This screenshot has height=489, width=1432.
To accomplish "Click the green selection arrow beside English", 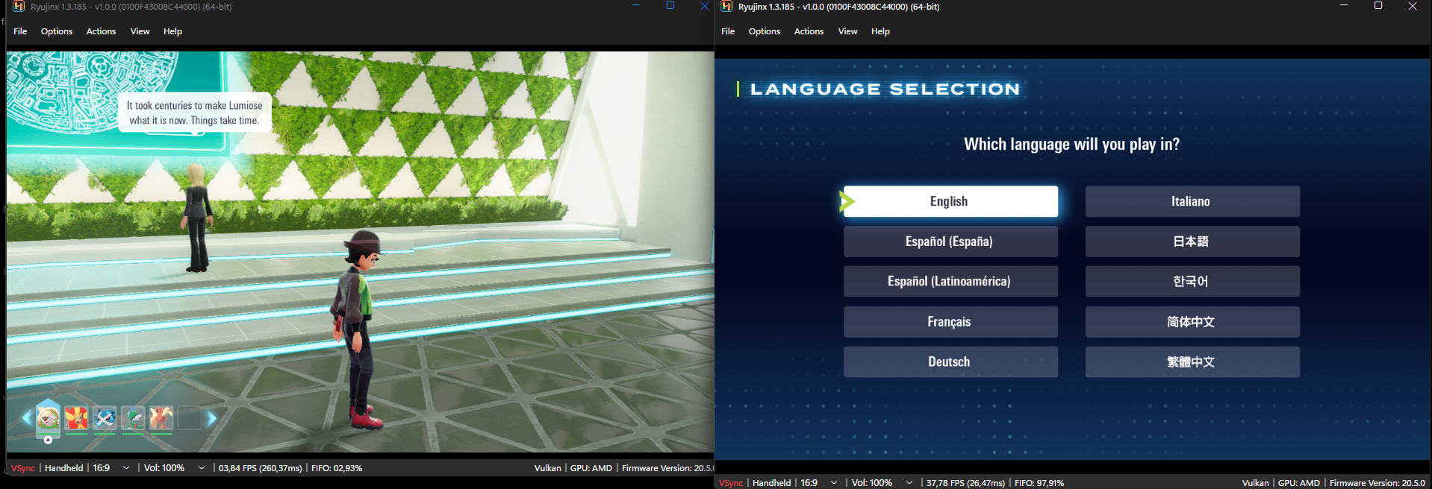I will [x=847, y=201].
